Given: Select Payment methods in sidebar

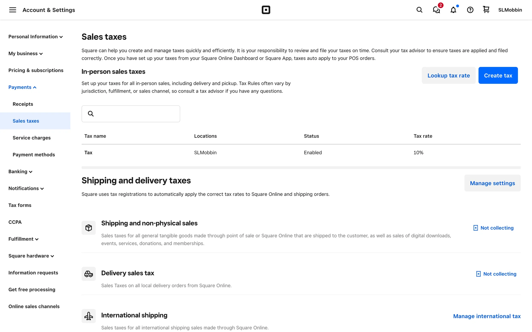Looking at the screenshot, I should pos(34,155).
